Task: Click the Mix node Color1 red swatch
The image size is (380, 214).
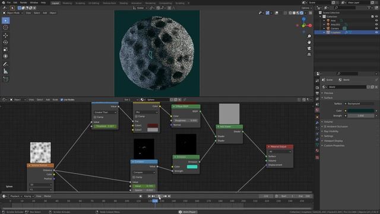Action: click(x=153, y=125)
